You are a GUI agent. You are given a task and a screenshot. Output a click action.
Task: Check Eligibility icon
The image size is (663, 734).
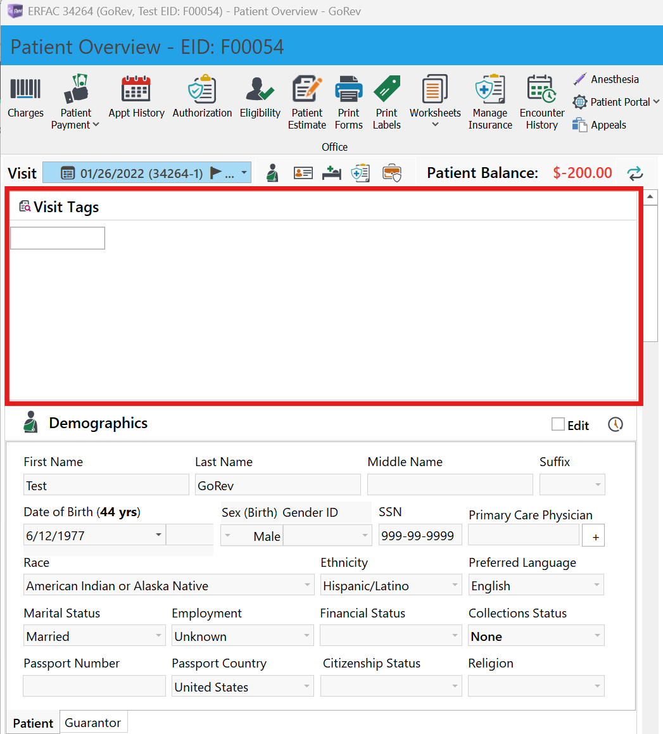pyautogui.click(x=260, y=89)
